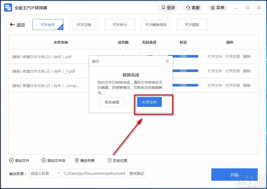Open the second file's folder via 打开目录

tap(233, 71)
